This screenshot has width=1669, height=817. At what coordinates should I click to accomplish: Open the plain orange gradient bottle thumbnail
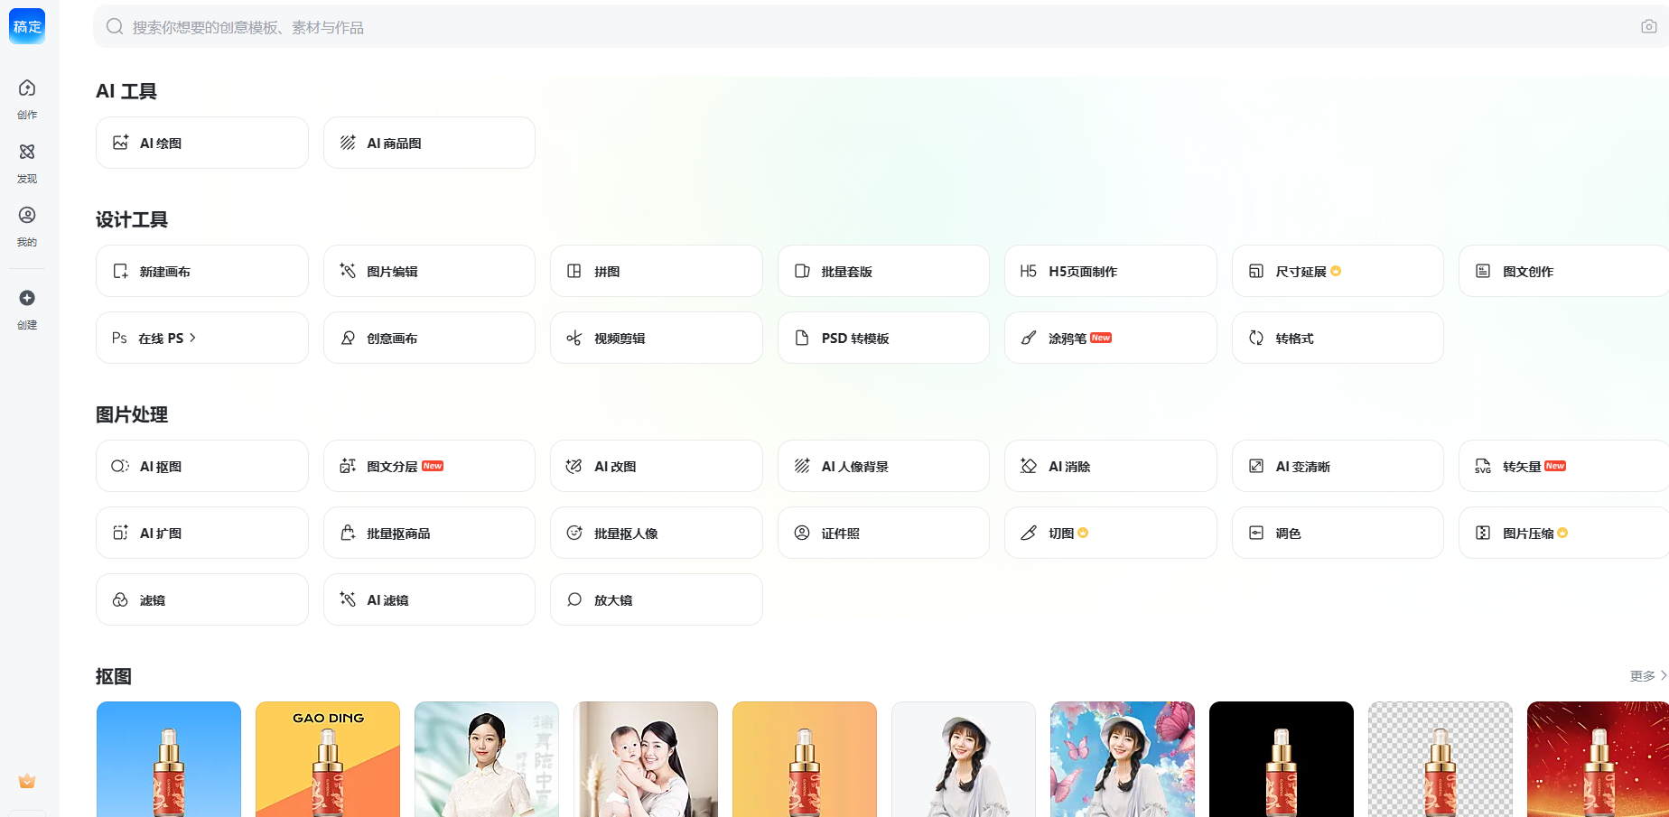tap(805, 759)
